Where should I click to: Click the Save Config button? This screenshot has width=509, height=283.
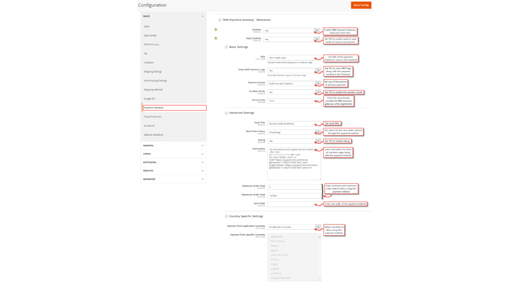click(361, 5)
